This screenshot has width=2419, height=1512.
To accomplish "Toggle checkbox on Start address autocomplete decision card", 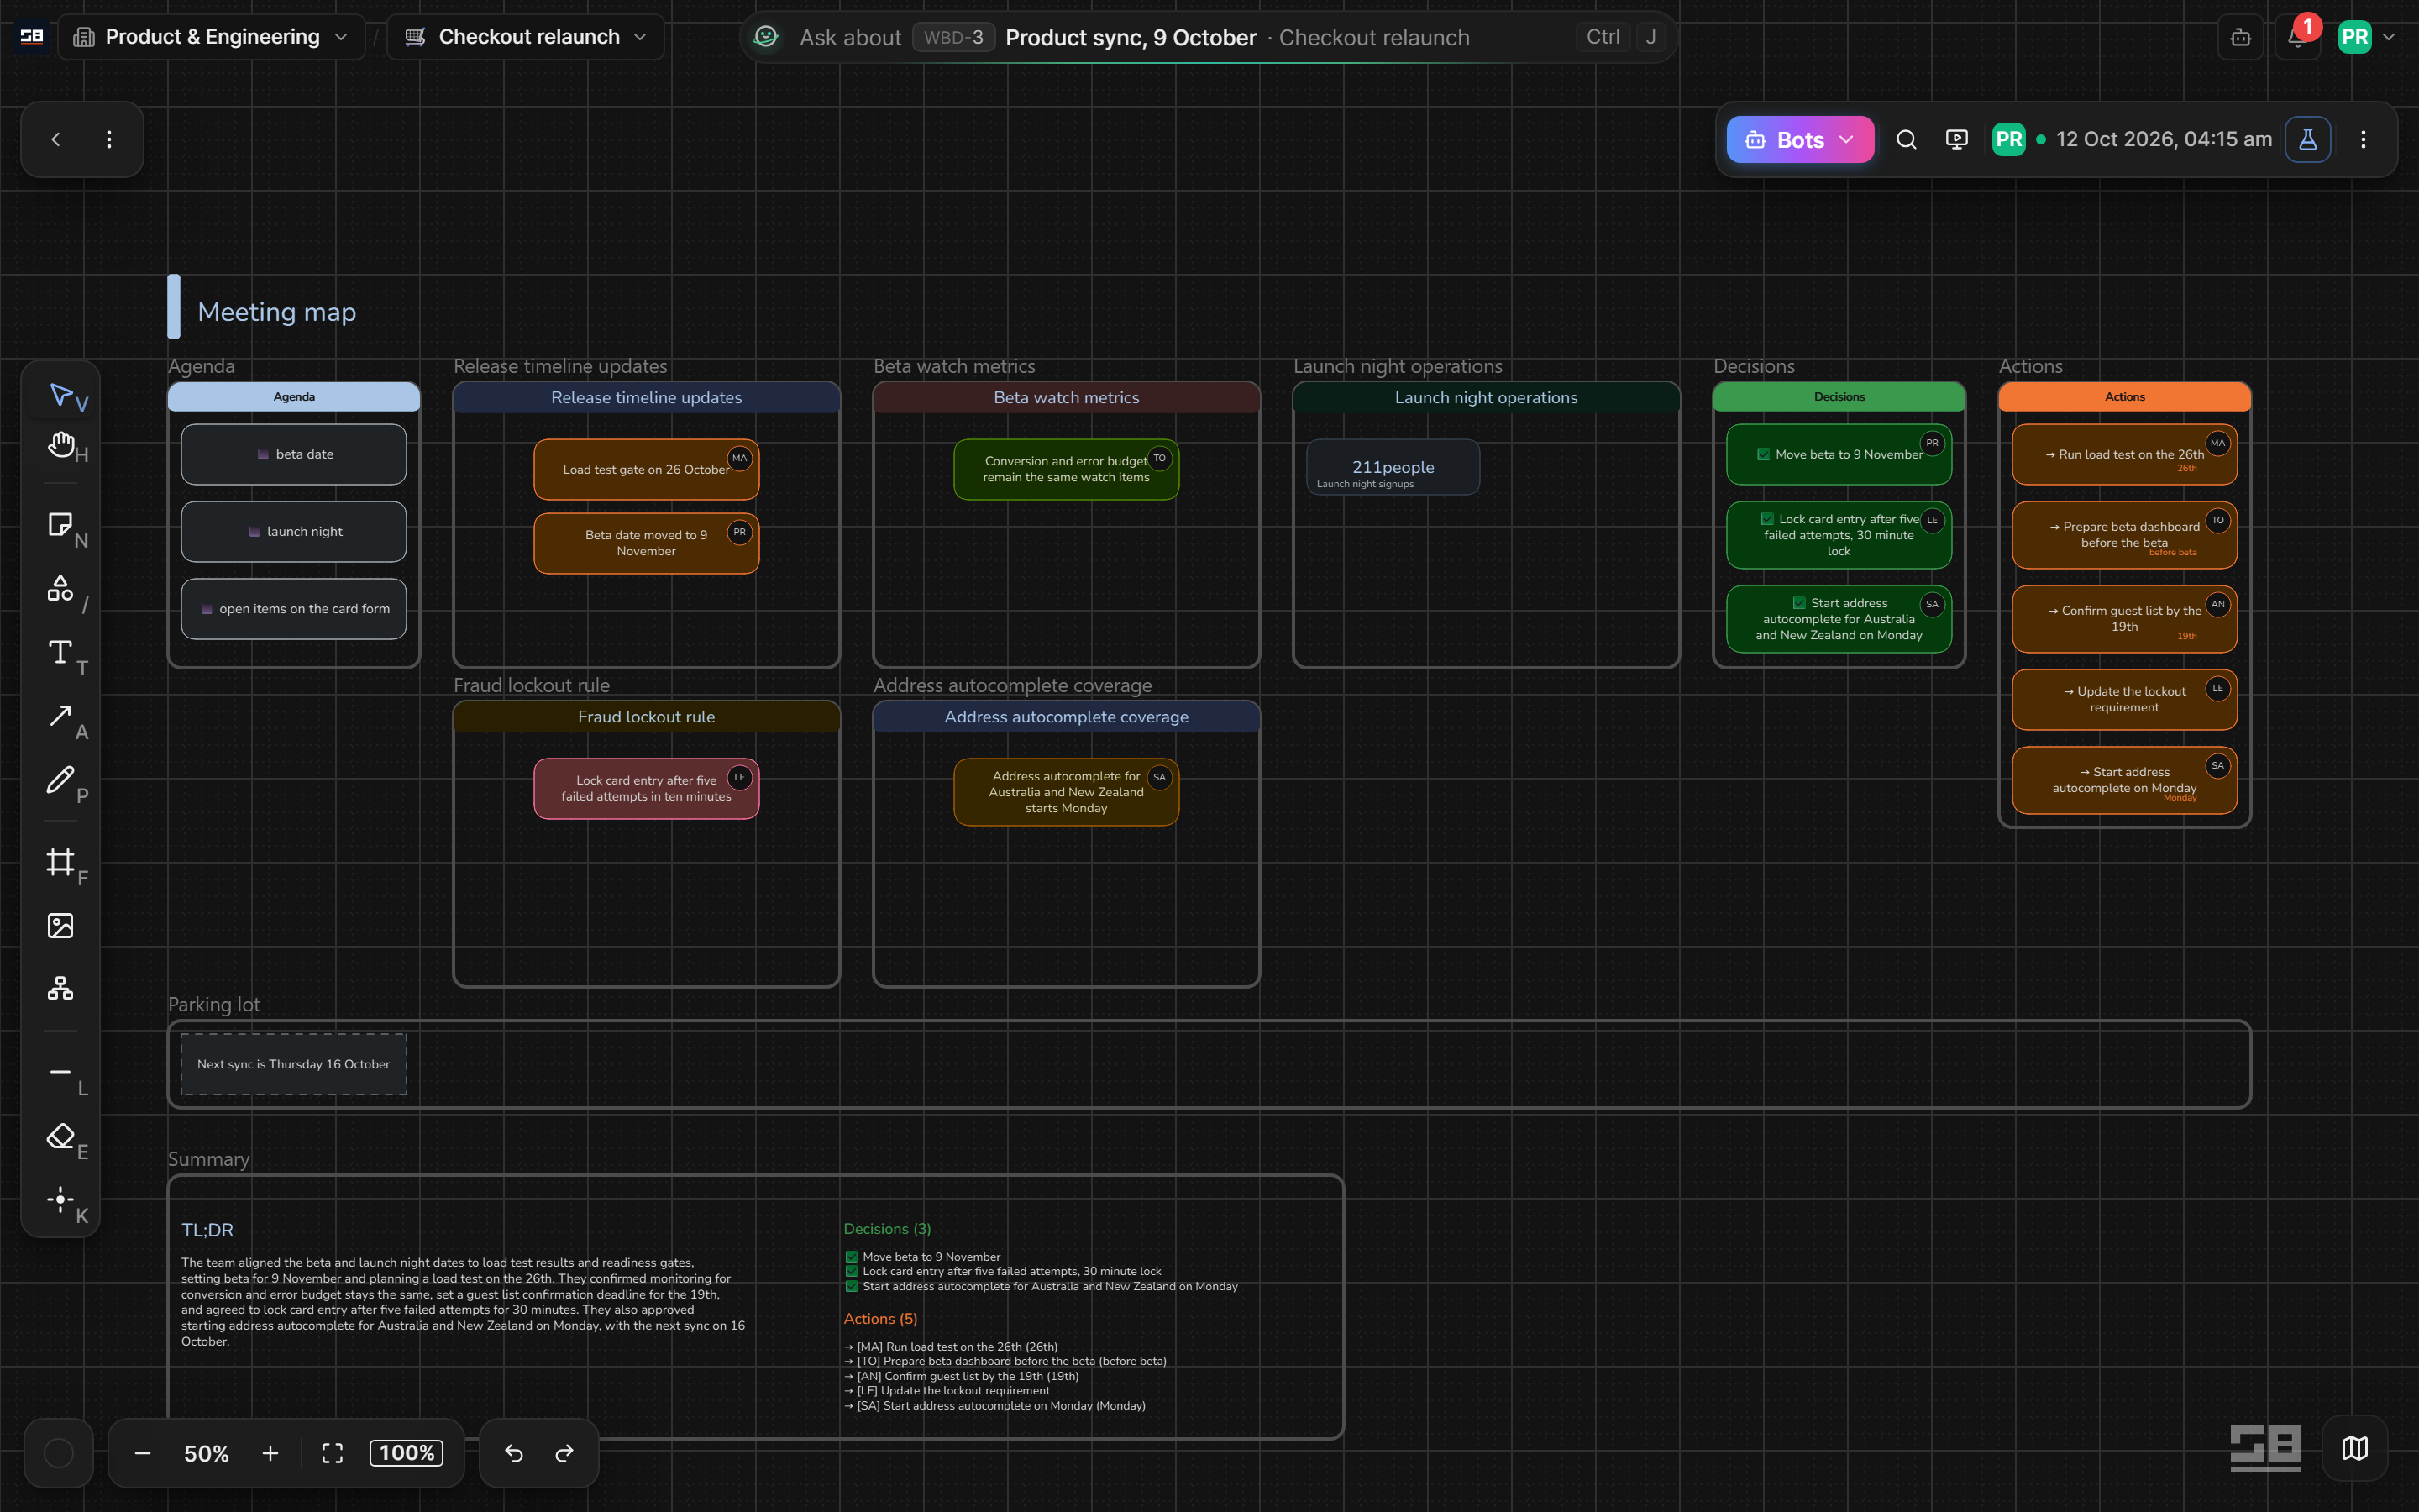I will point(1799,603).
